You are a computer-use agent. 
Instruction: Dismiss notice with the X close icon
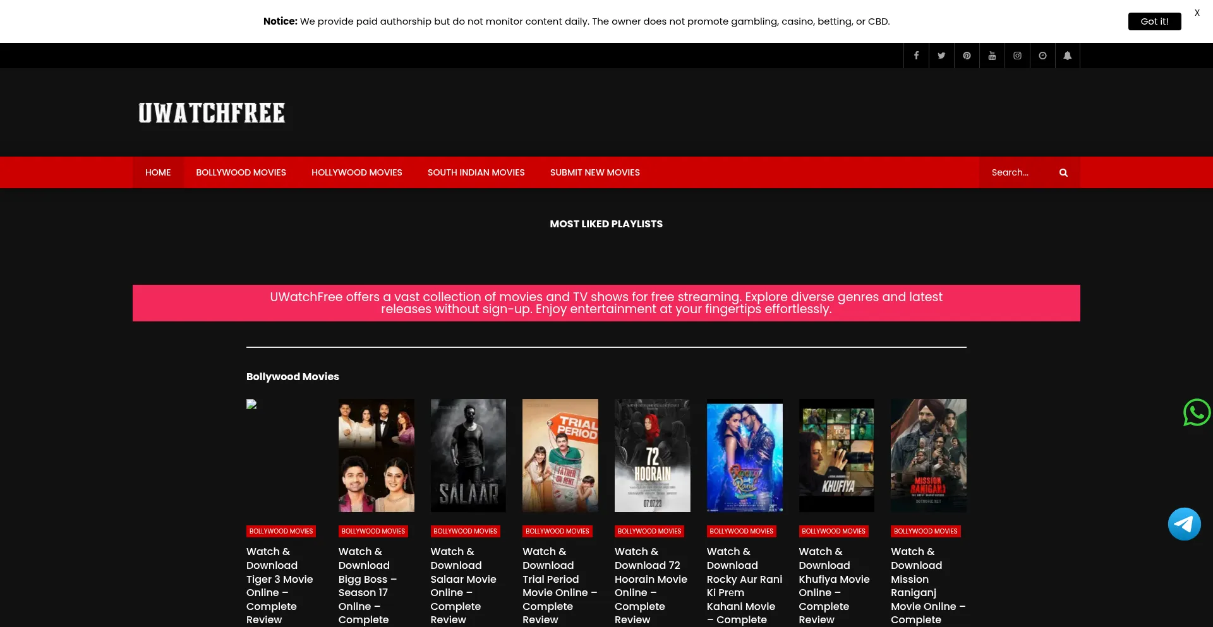[x=1197, y=13]
